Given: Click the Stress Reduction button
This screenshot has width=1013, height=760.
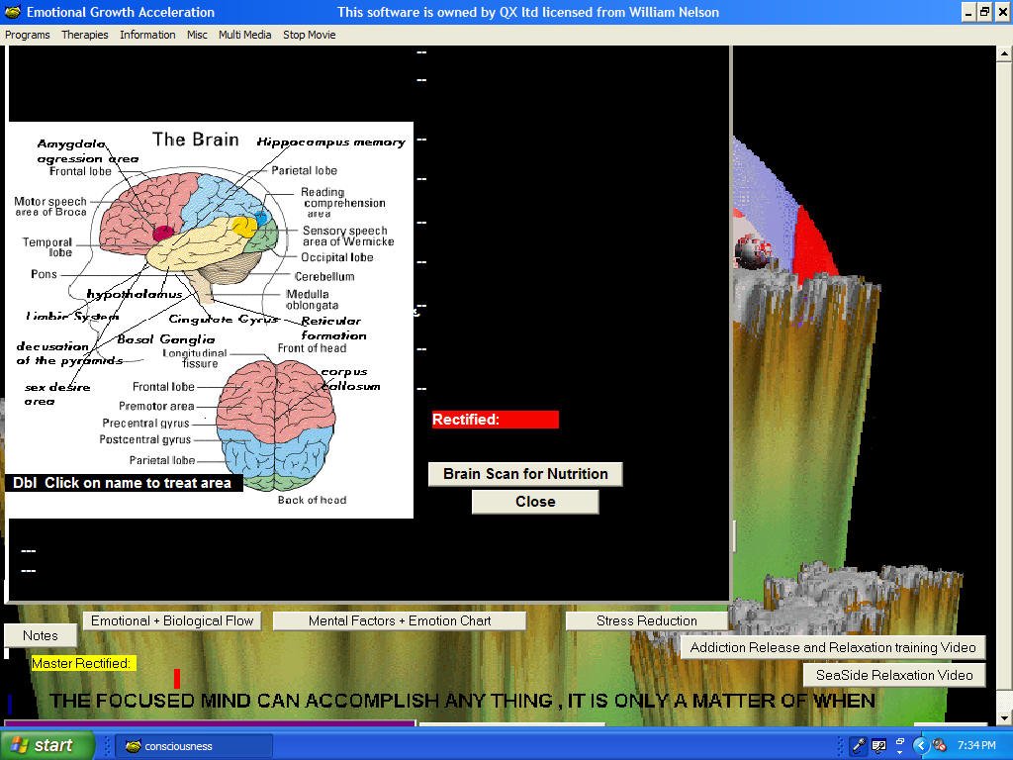Looking at the screenshot, I should point(646,620).
